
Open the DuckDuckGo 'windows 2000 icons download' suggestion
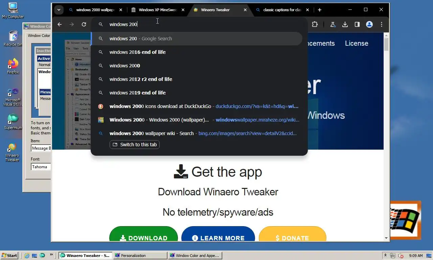197,106
